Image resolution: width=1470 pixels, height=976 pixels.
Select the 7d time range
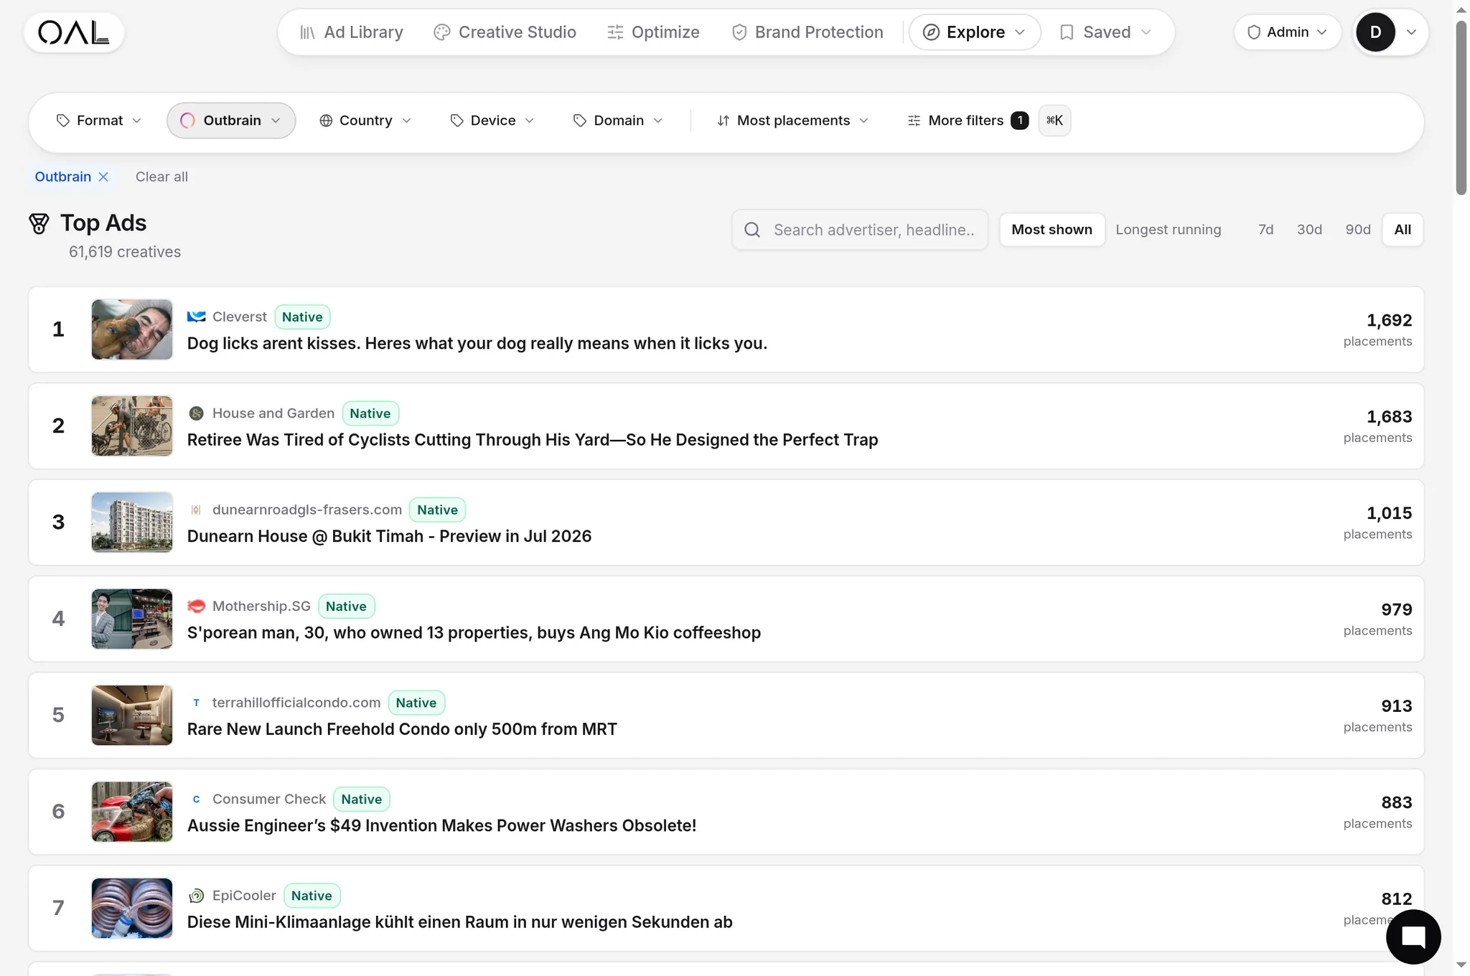pyautogui.click(x=1265, y=230)
